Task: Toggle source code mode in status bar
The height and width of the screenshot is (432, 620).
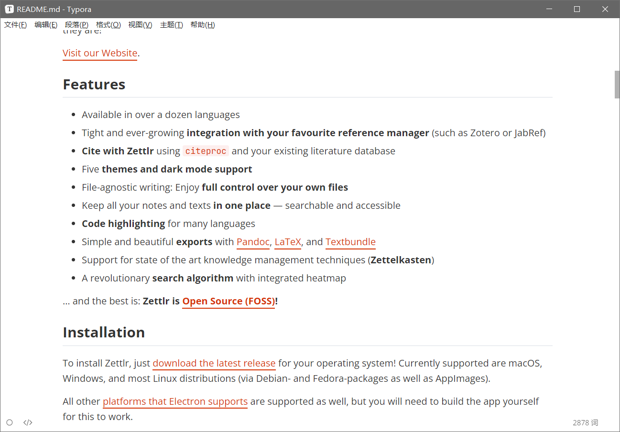Action: (27, 422)
